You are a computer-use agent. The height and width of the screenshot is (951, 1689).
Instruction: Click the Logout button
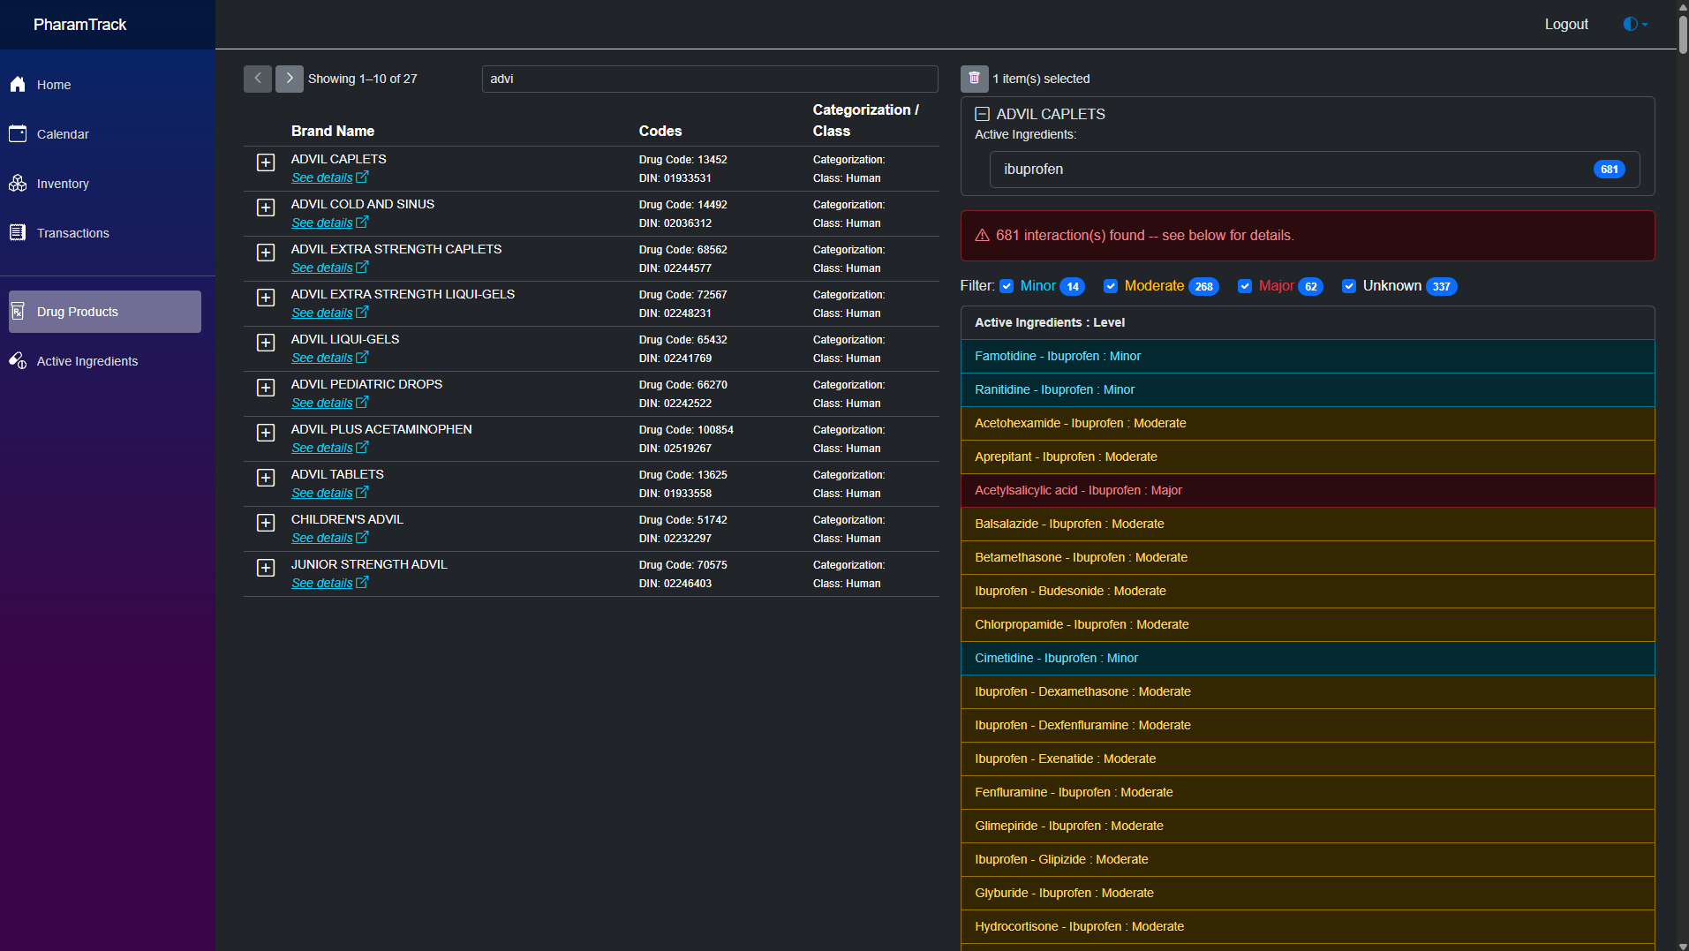point(1565,24)
